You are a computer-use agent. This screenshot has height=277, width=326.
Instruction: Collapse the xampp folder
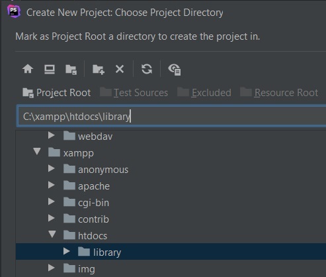(37, 152)
